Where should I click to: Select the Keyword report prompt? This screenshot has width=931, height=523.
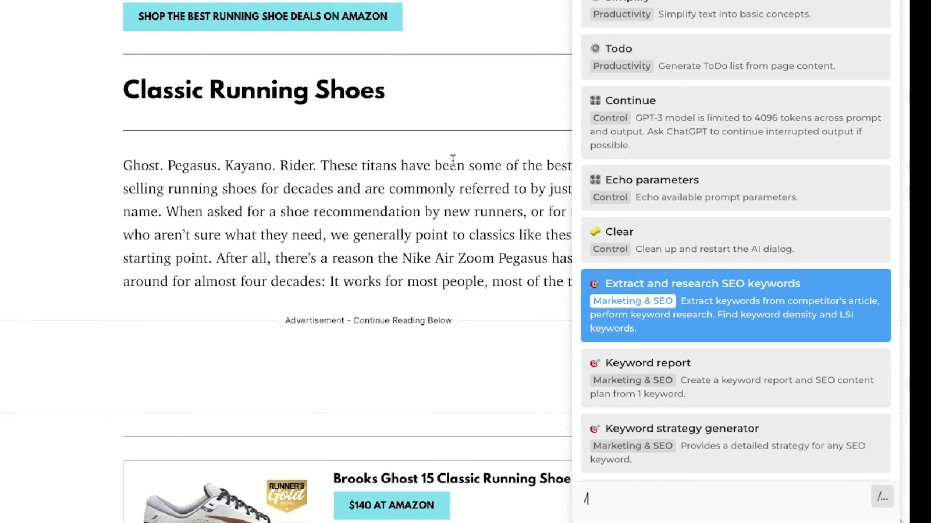735,378
